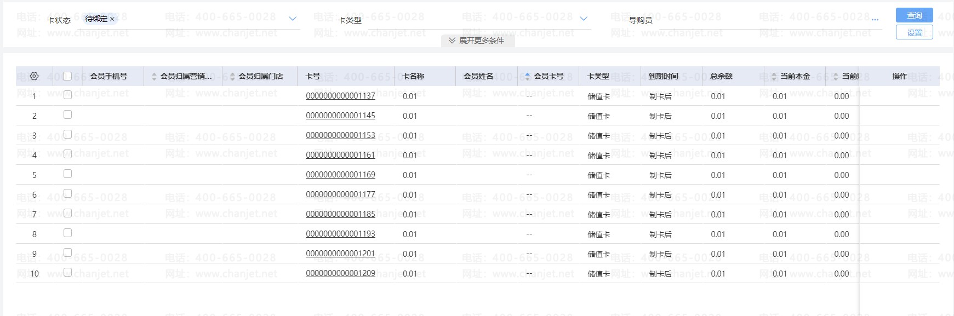
Task: Check the checkbox for row 4
Action: [x=67, y=154]
